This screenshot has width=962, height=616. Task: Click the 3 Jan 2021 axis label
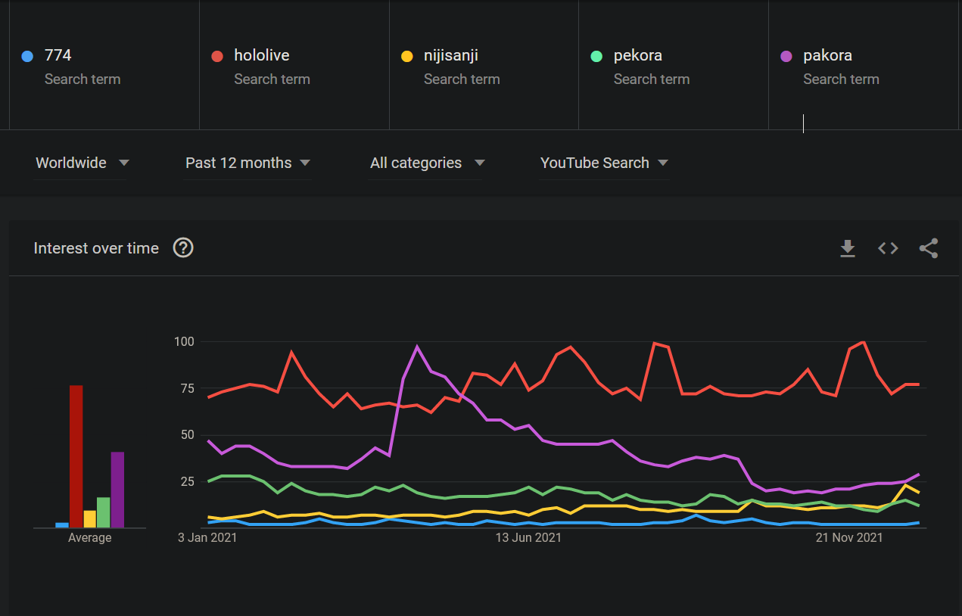pyautogui.click(x=207, y=538)
